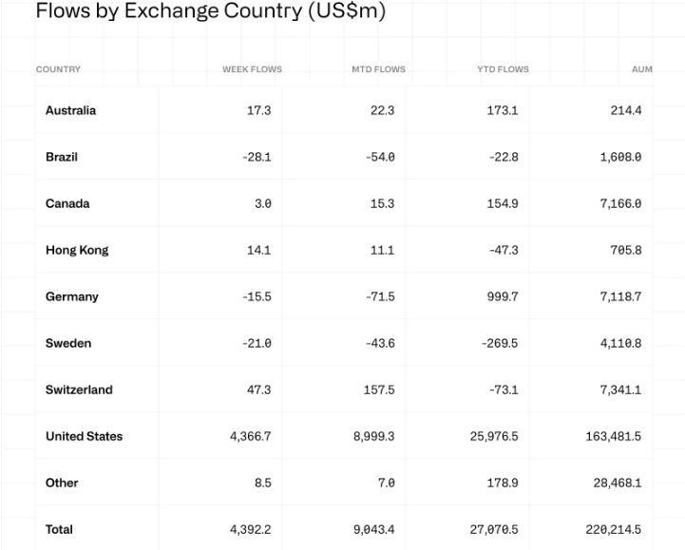Select the Hong Kong row label
685x550 pixels.
point(77,250)
